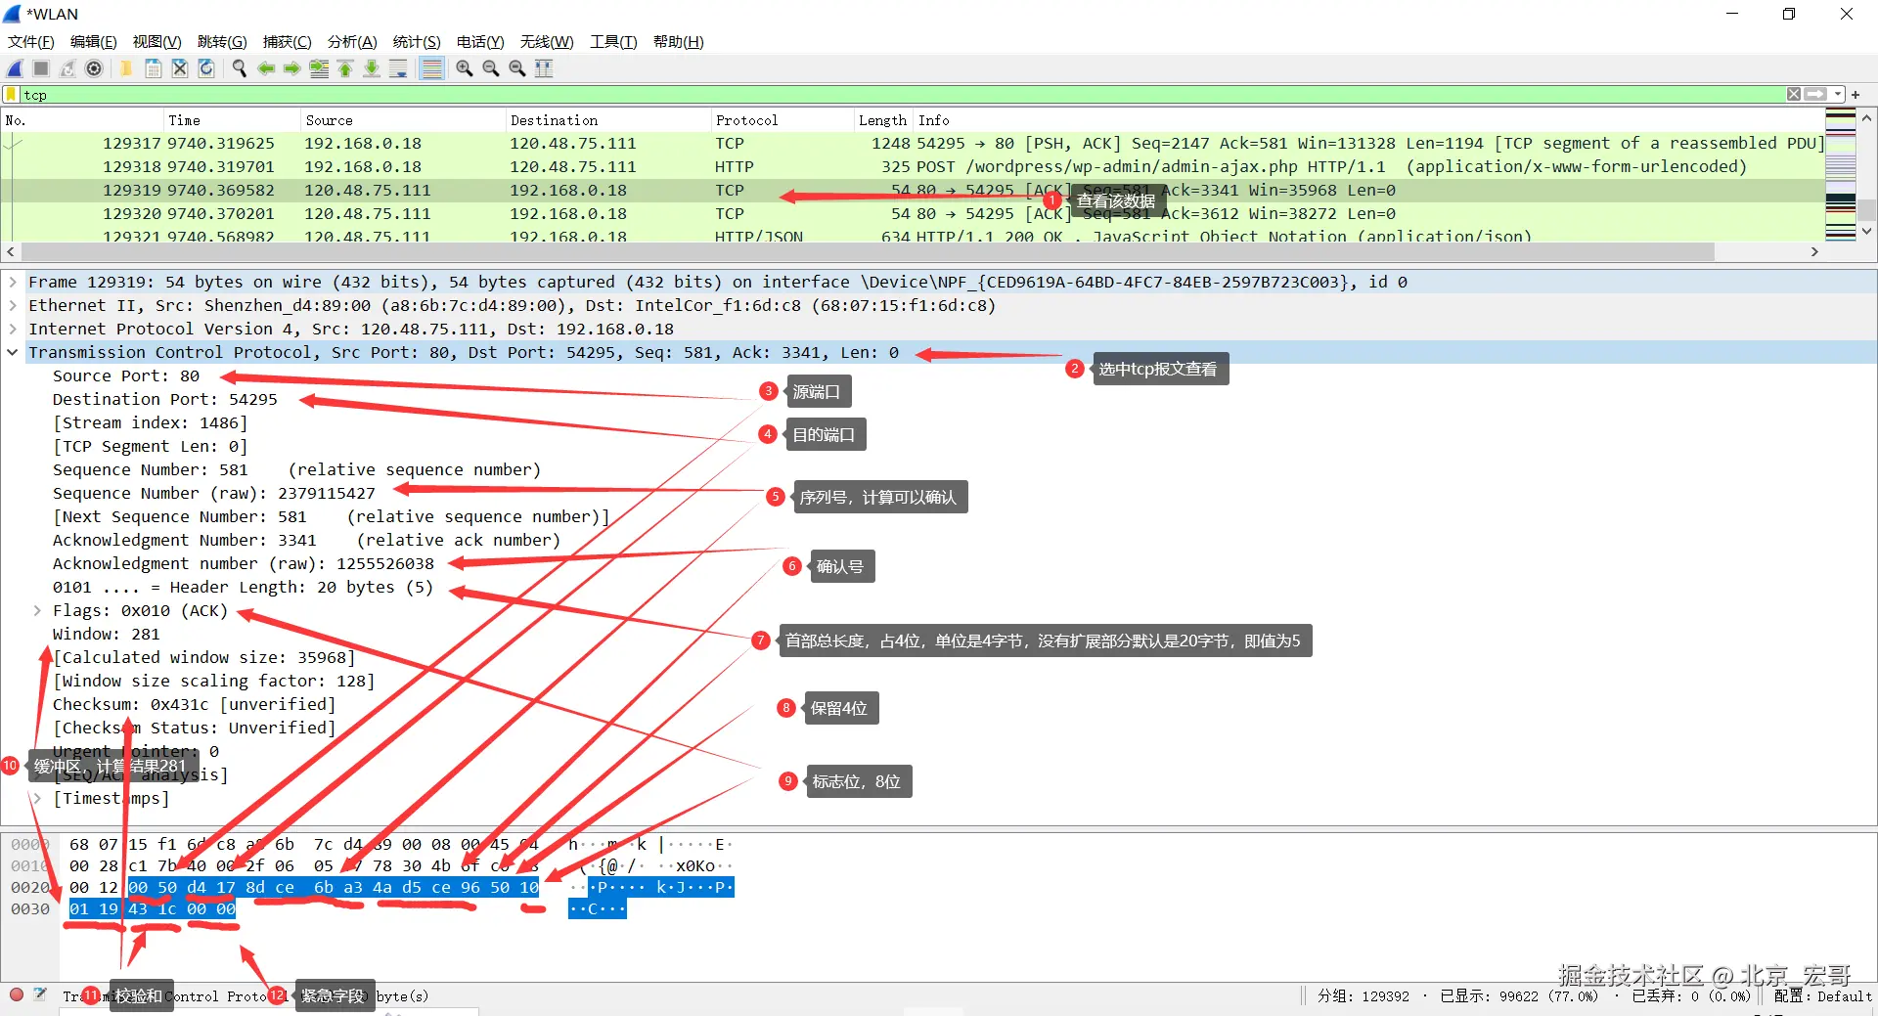Image resolution: width=1878 pixels, height=1016 pixels.
Task: Collapse Transmission Control Protocol node
Action: coord(13,352)
